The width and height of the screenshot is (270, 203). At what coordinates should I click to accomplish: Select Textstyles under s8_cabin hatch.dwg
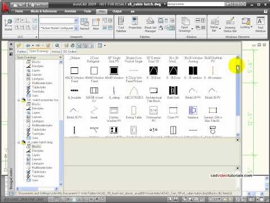pos(38,176)
